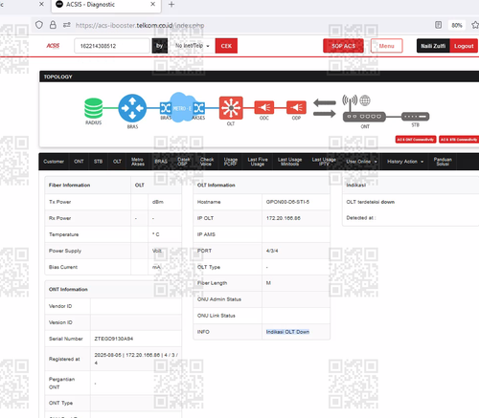Open the Last Five Usage tab
479x418 pixels.
point(258,162)
